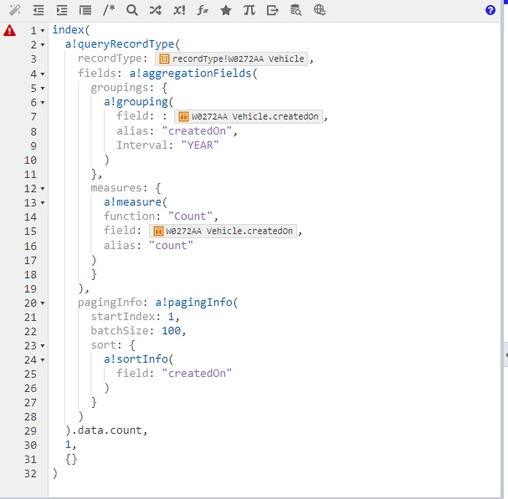Click the red warning icon on line 1
Image resolution: width=508 pixels, height=499 pixels.
[x=9, y=30]
